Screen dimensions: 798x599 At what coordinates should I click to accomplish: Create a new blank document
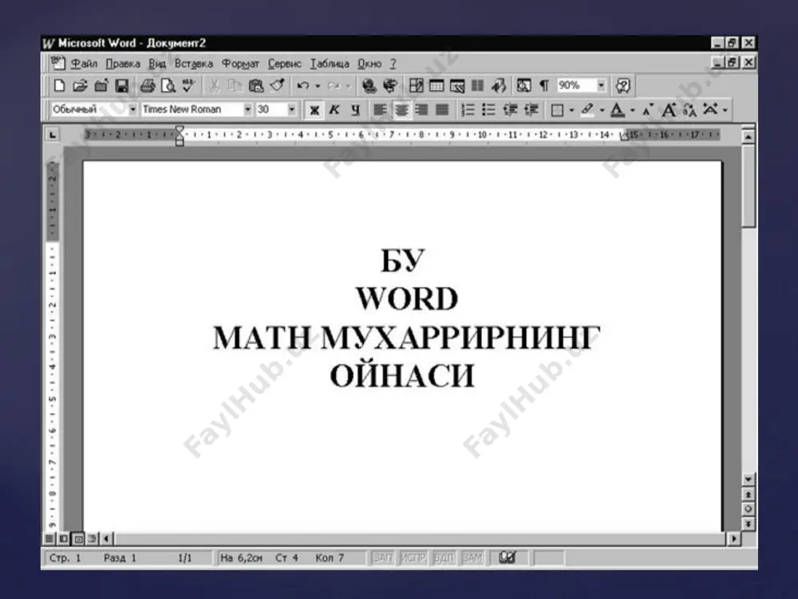[x=59, y=85]
